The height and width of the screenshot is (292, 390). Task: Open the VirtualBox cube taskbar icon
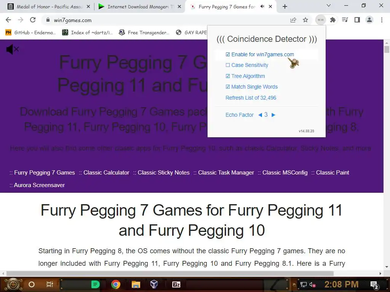[154, 284]
